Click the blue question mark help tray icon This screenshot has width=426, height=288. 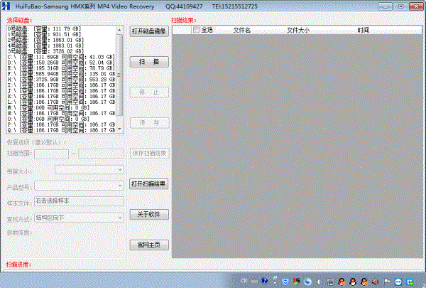(x=265, y=281)
